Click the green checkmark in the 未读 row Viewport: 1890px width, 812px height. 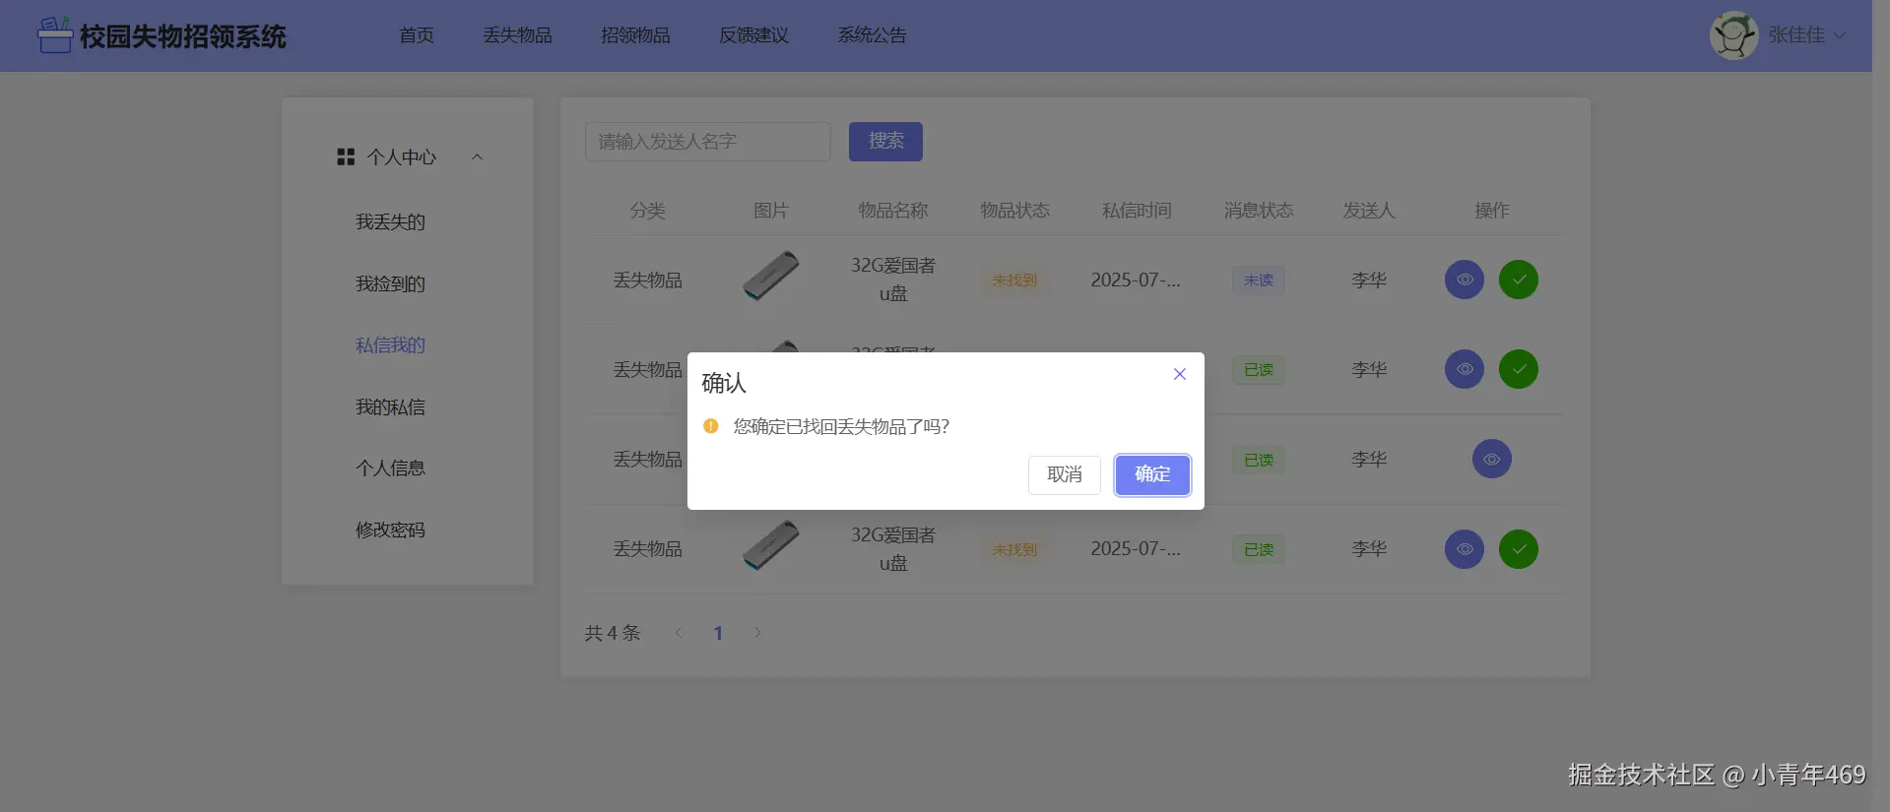pos(1519,280)
